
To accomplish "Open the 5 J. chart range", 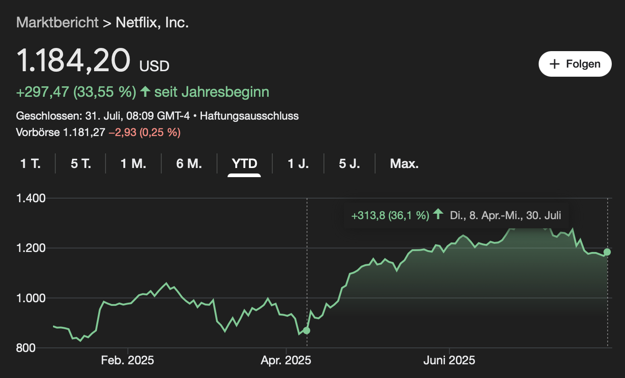I will click(350, 163).
